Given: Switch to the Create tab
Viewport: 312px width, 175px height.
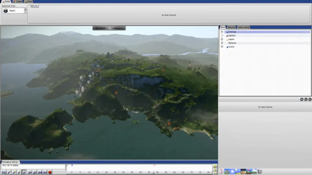Looking at the screenshot, I should (18, 2).
